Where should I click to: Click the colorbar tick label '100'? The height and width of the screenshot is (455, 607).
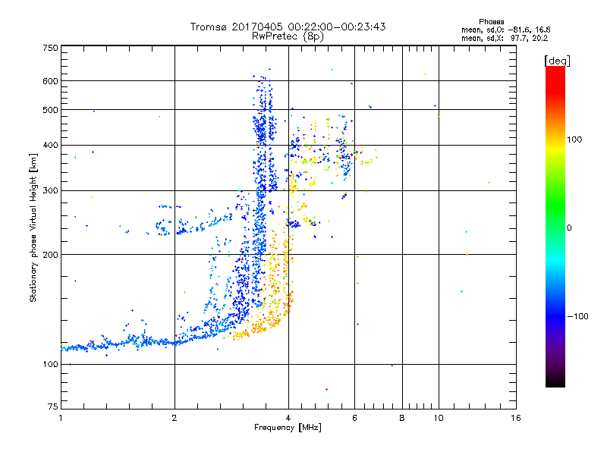click(574, 140)
